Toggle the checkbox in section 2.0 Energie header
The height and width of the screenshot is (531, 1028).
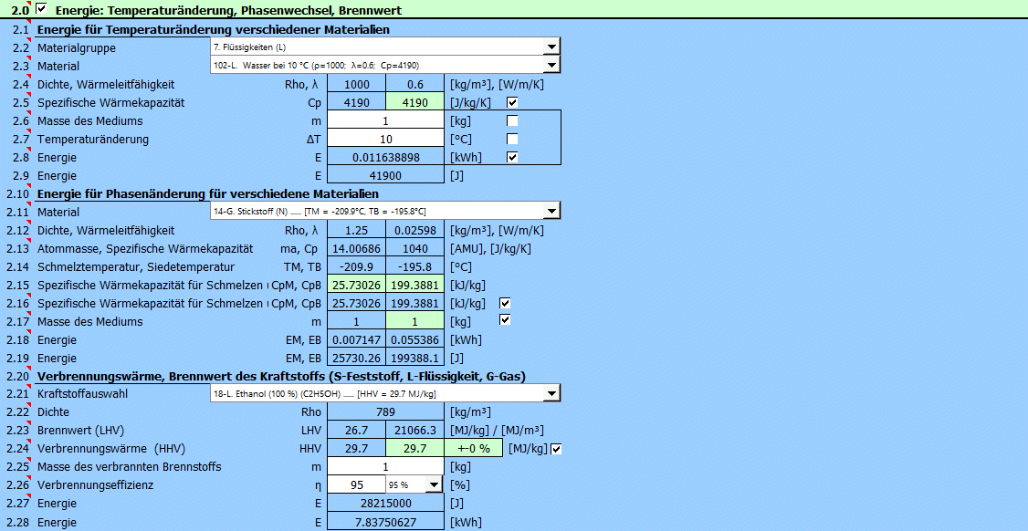[x=41, y=9]
